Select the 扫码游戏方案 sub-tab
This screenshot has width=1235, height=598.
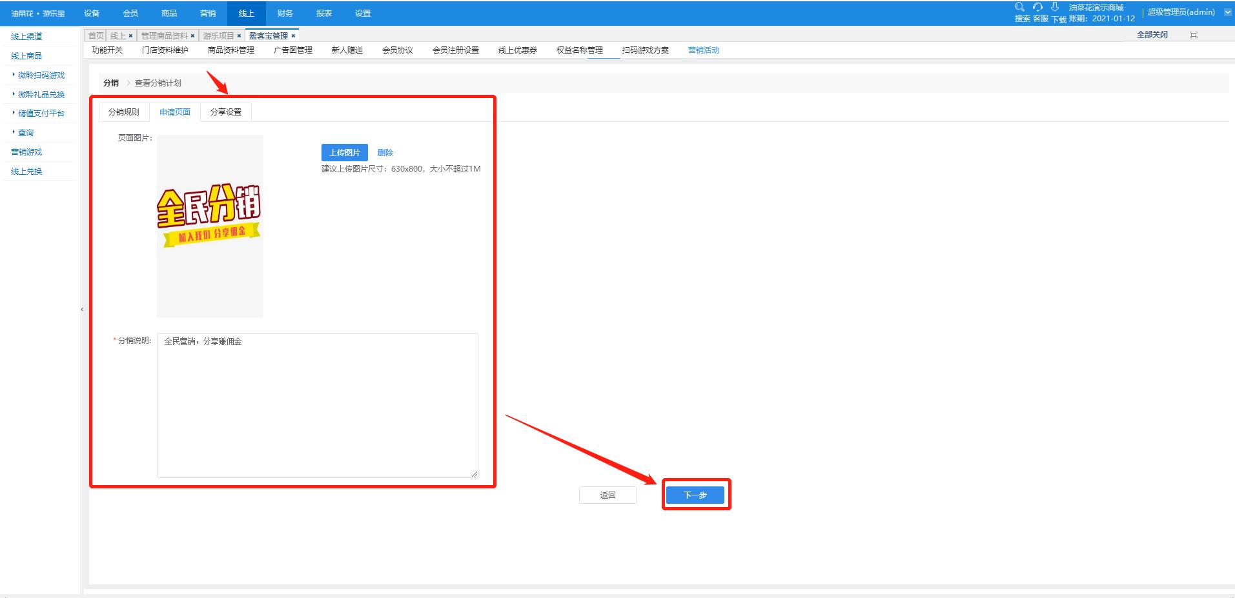click(x=646, y=50)
